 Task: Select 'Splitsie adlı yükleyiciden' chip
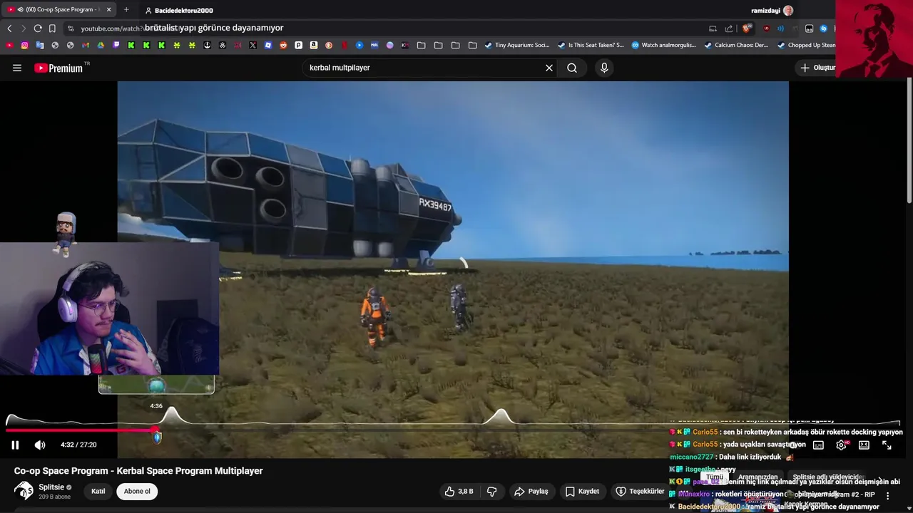827,477
